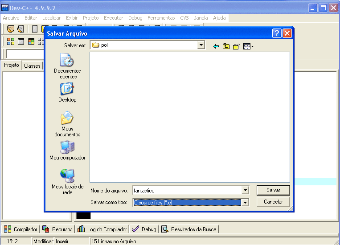Screen dimensions: 340x245
Task: Open the Salvar como tipo dropdown
Action: tap(245, 202)
